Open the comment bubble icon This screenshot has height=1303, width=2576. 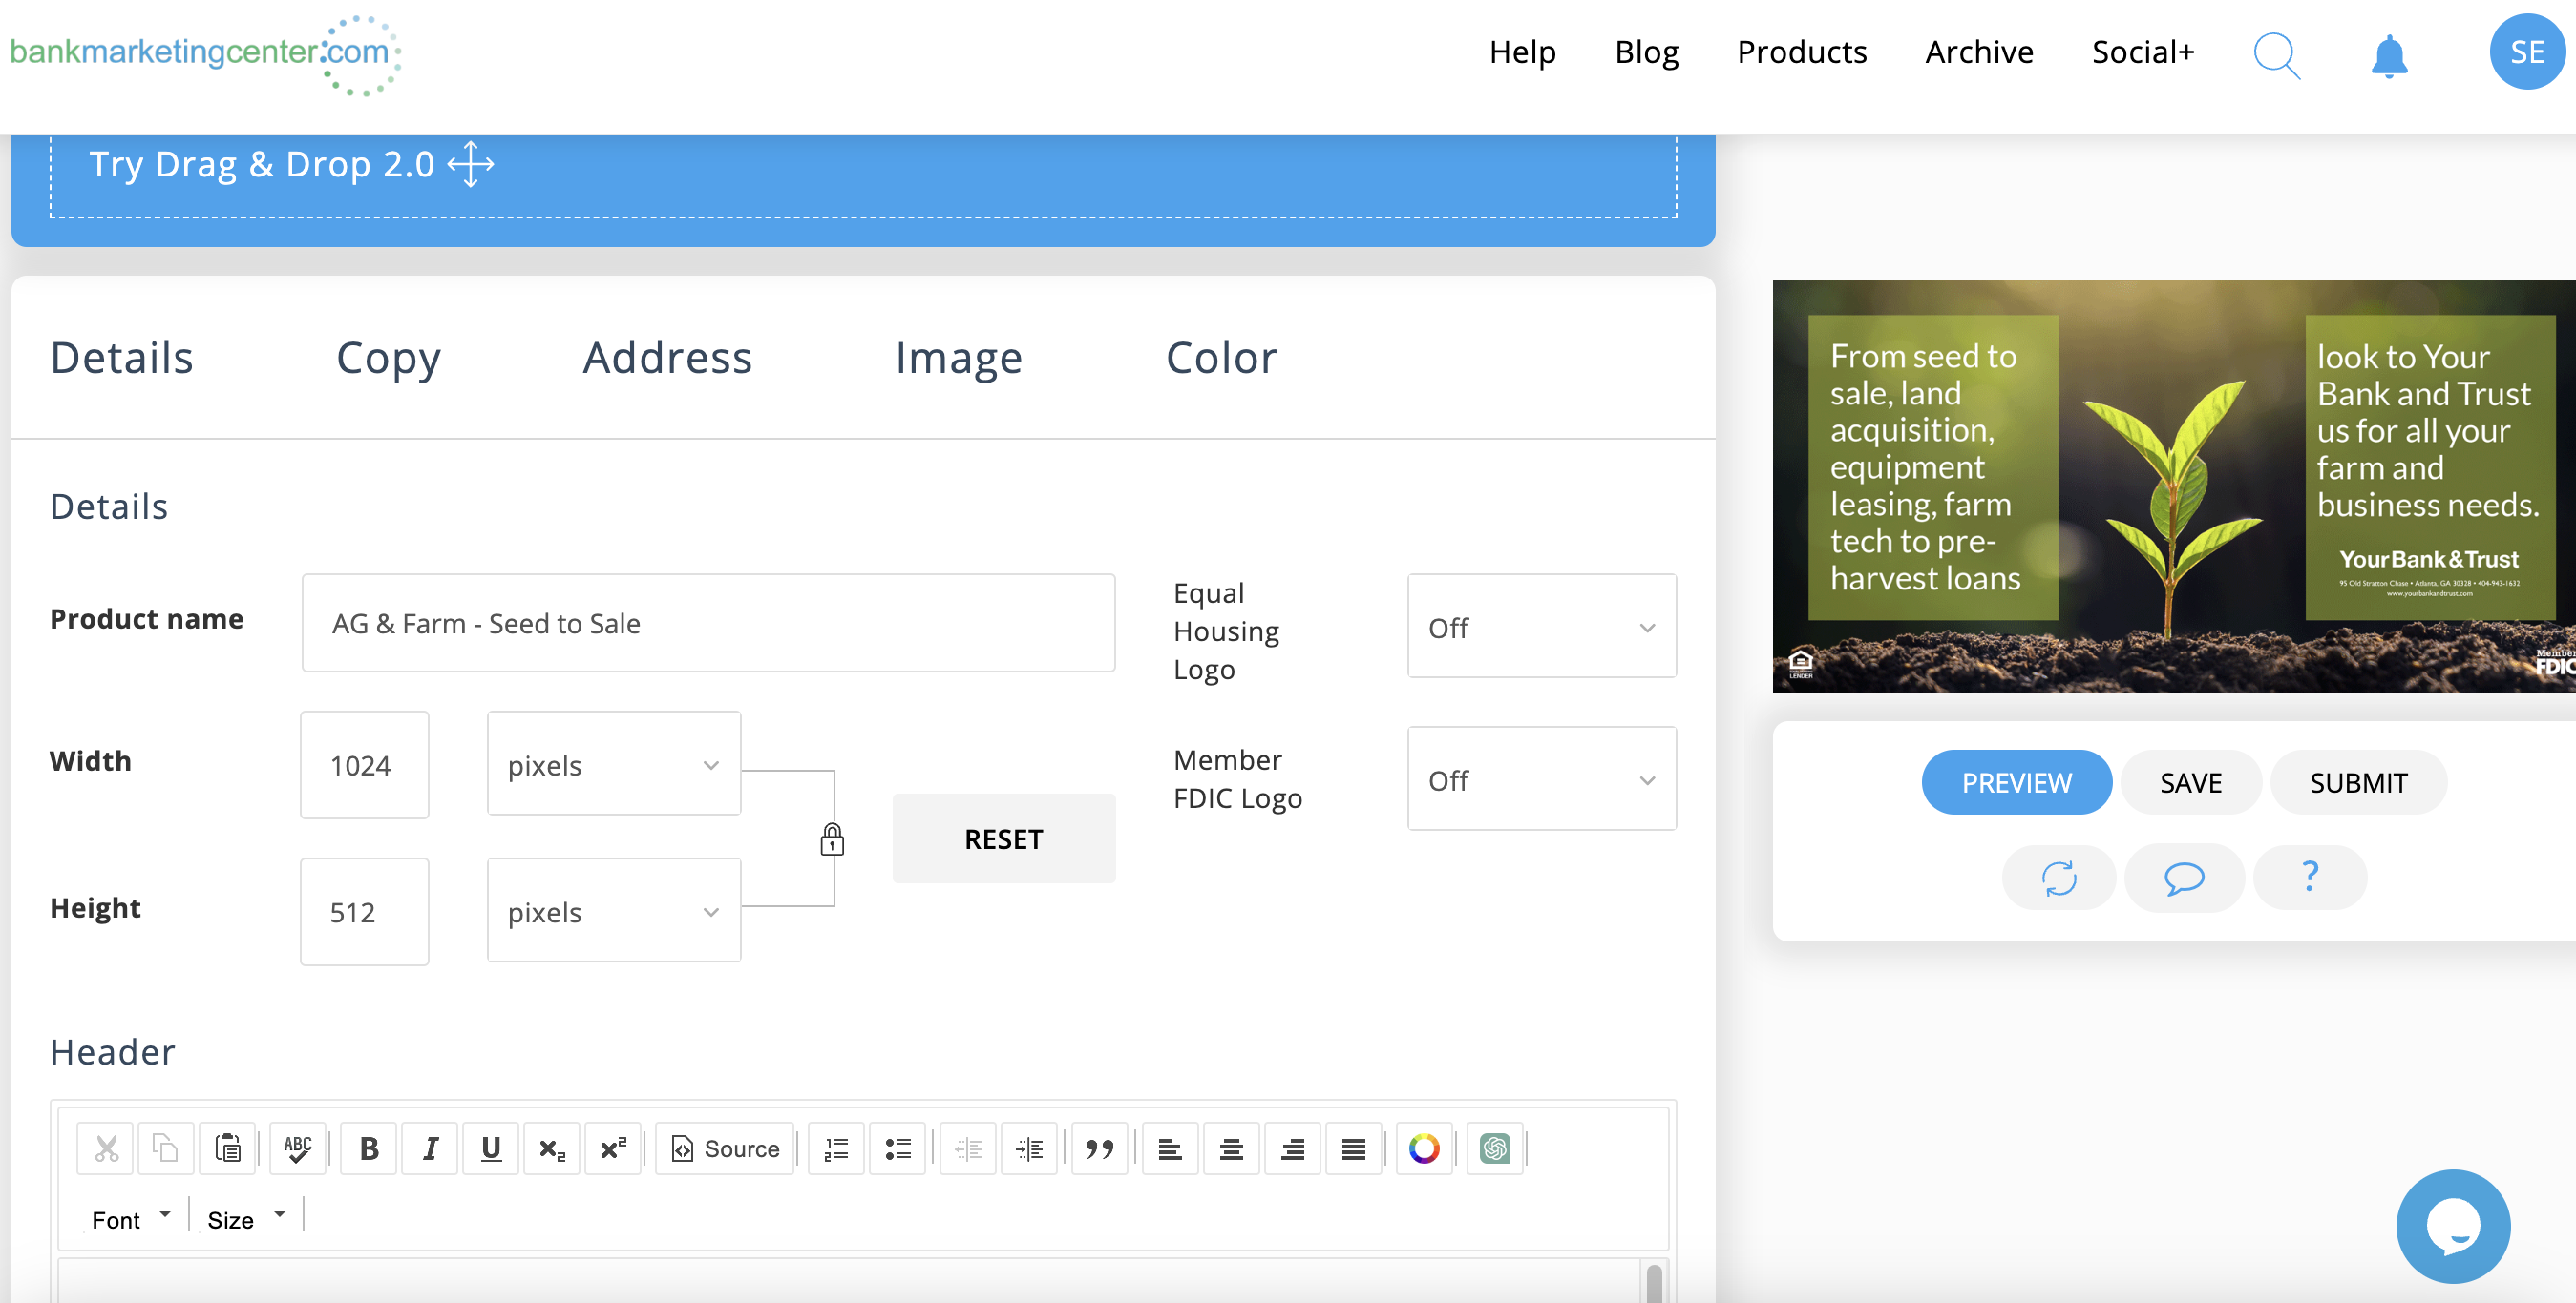pos(2184,879)
